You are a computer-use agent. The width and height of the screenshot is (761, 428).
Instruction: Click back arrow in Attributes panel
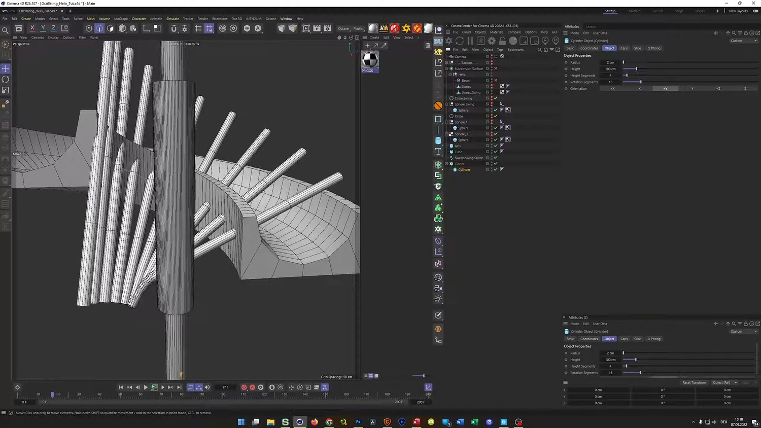click(716, 33)
